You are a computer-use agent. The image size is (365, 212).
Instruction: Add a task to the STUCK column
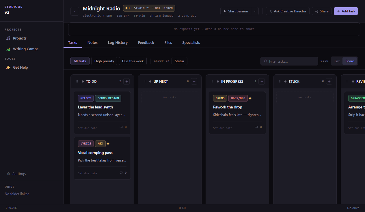329,82
